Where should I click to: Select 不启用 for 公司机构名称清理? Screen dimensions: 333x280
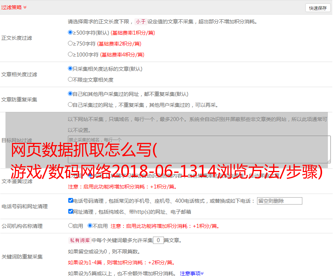[90, 225]
